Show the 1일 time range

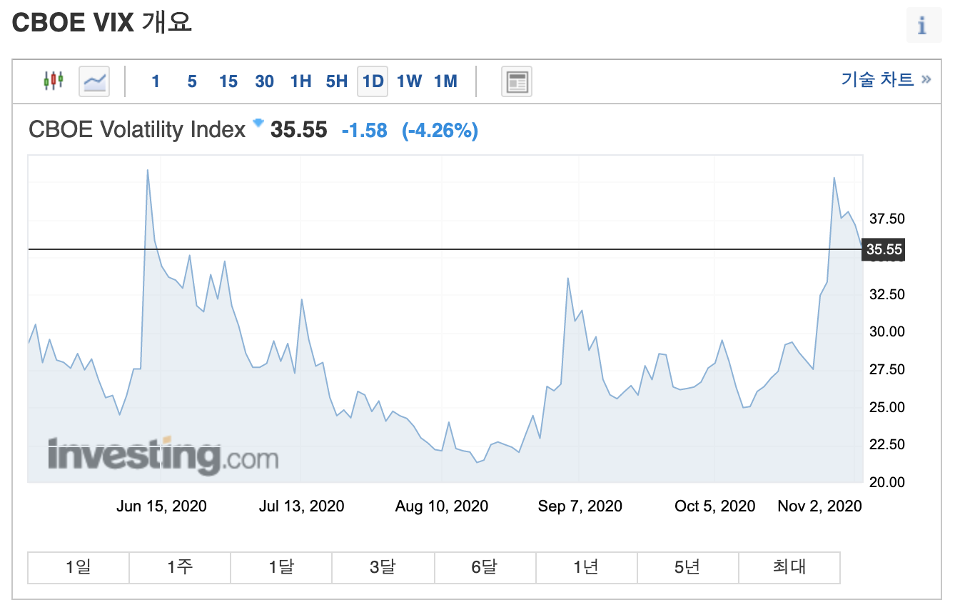(x=79, y=567)
